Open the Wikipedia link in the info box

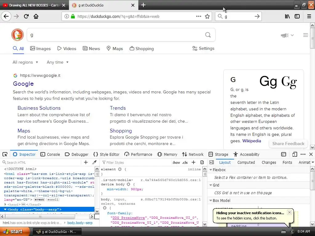252,141
